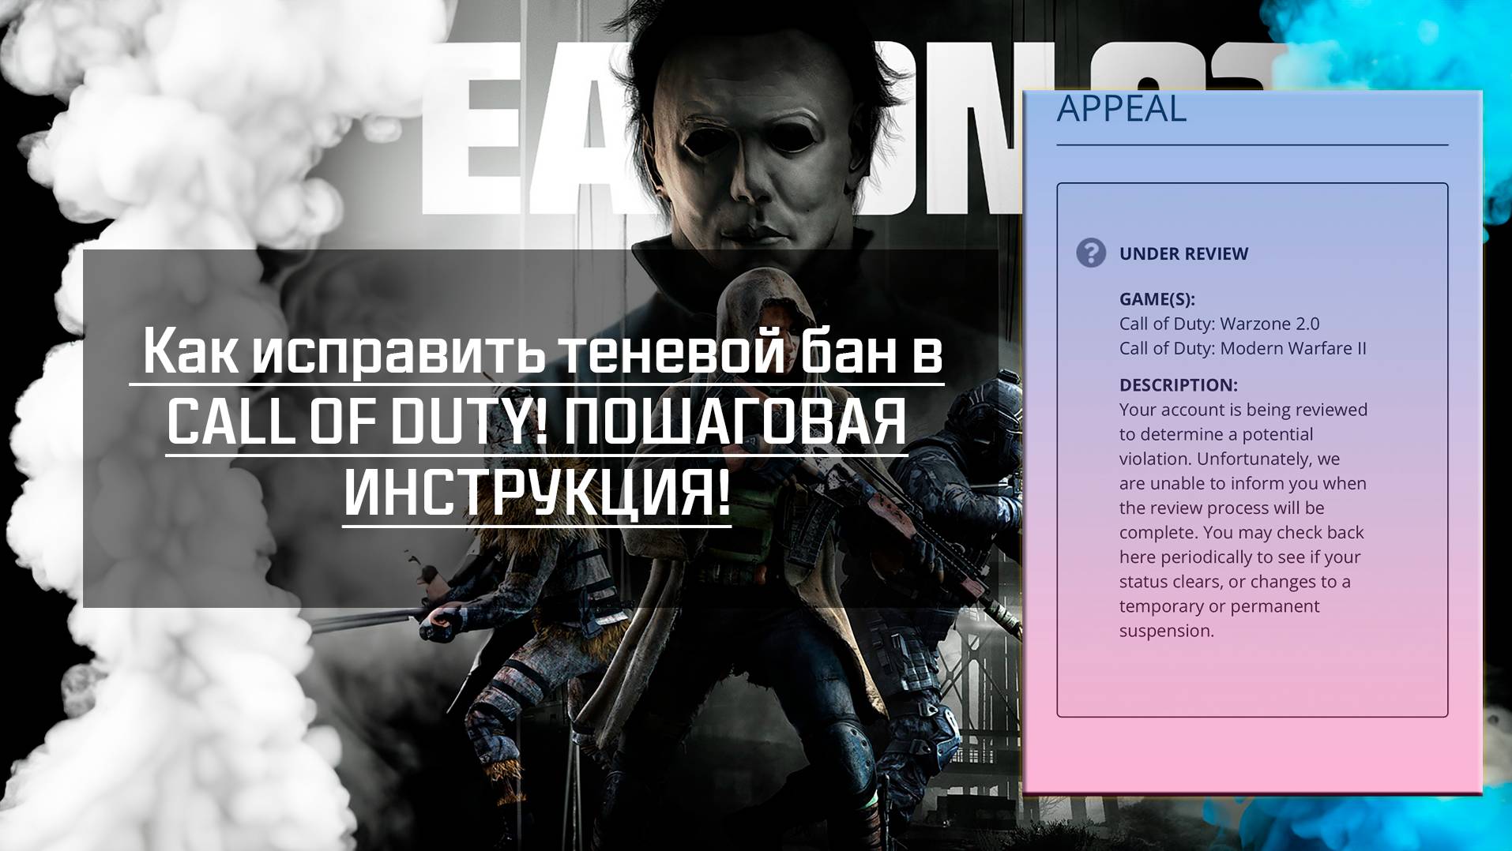Select Call of Duty: Modern Warfare II text
1512x851 pixels.
pyautogui.click(x=1243, y=348)
